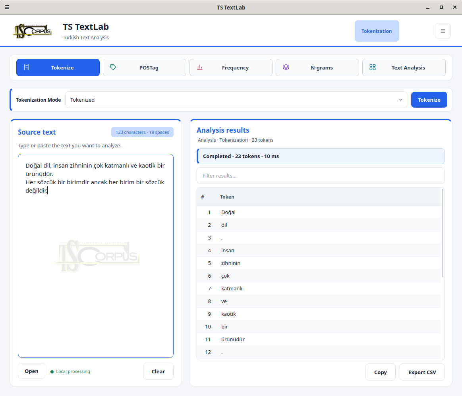Click inside the source text area
The image size is (462, 396).
click(x=96, y=256)
